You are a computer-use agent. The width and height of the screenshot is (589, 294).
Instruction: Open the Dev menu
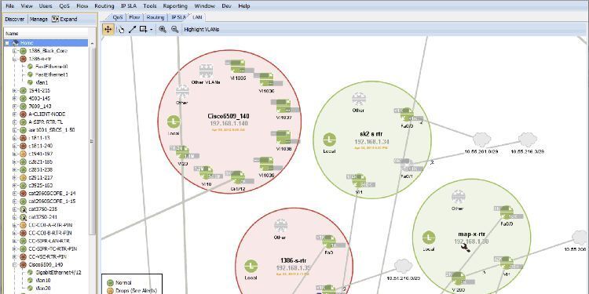pos(226,6)
